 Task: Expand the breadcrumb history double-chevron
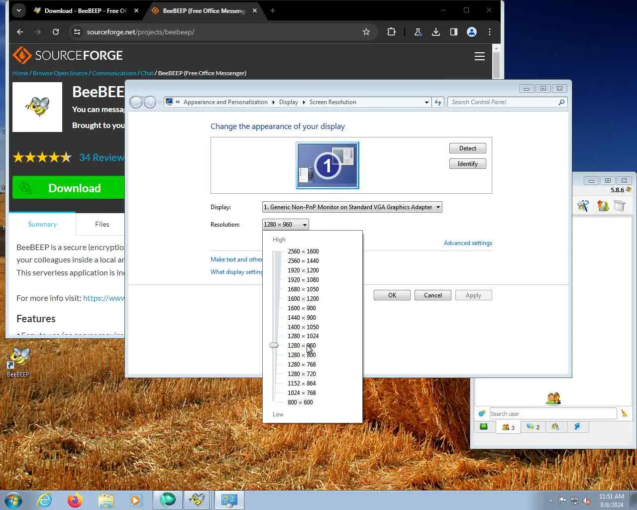click(178, 102)
